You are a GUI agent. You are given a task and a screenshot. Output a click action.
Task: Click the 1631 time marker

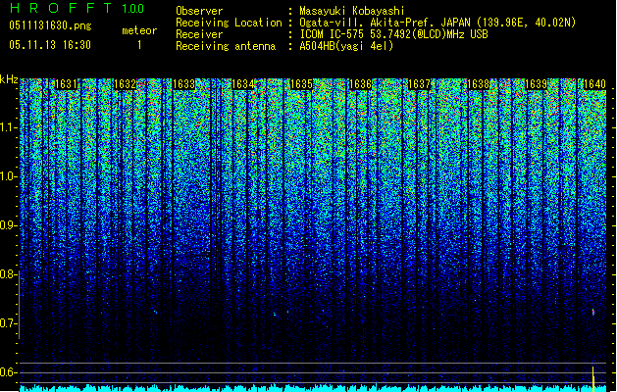click(x=66, y=84)
